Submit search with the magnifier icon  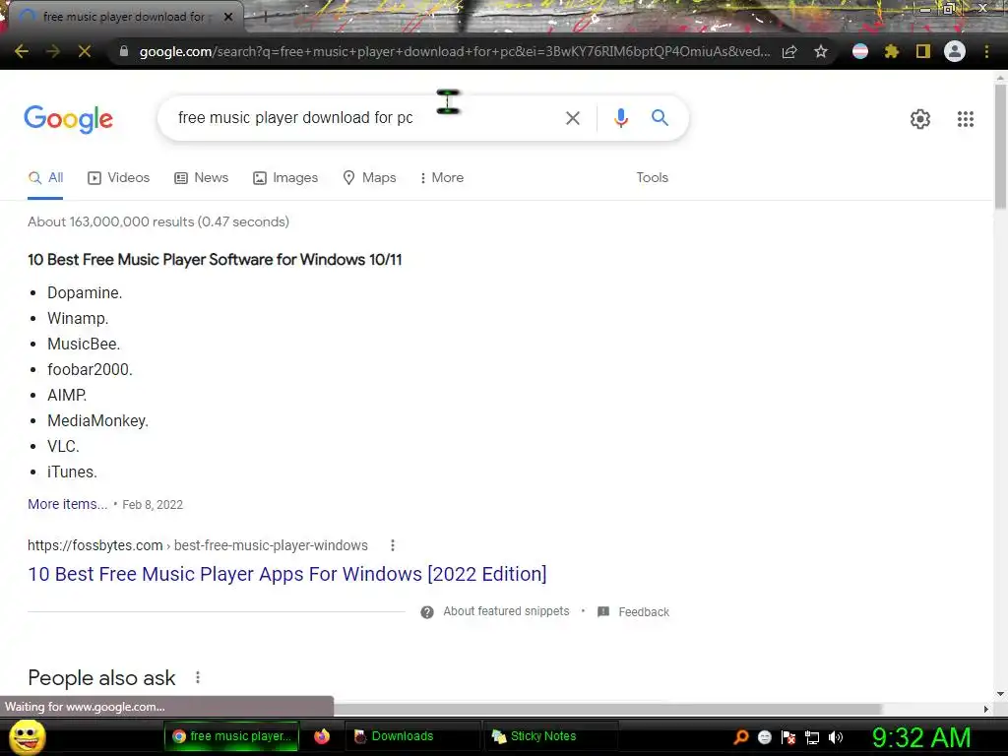(x=660, y=118)
